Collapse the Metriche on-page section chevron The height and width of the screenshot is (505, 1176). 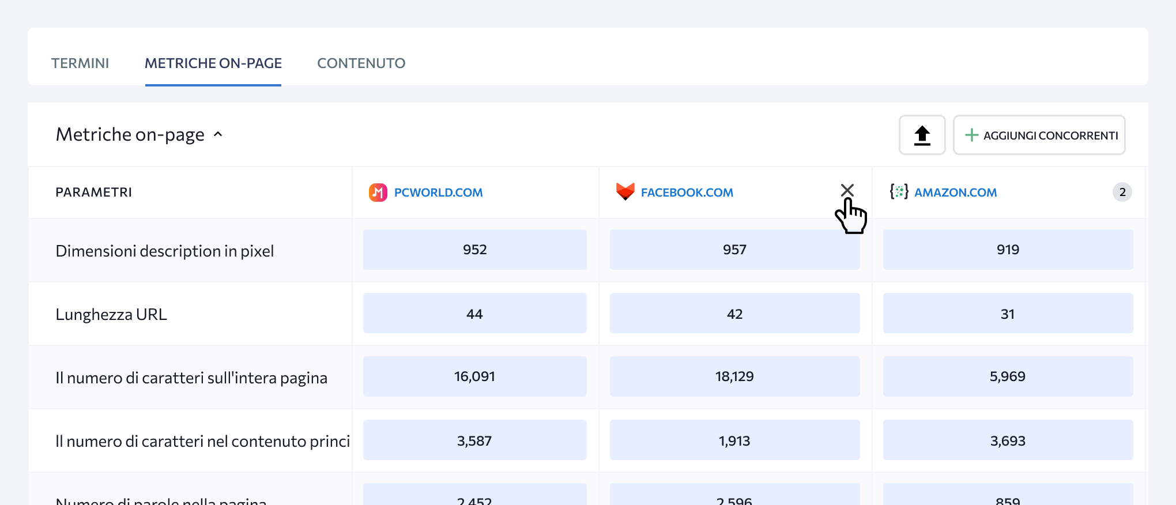(218, 134)
